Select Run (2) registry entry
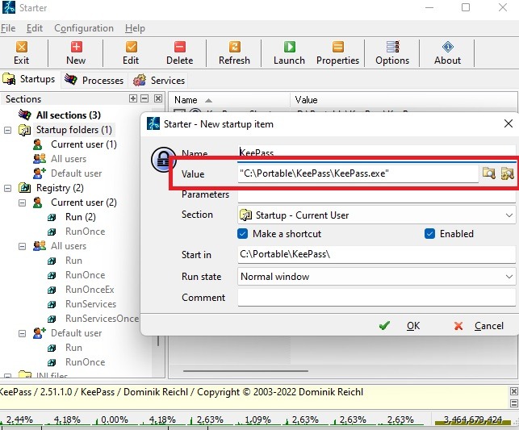The width and height of the screenshot is (519, 430). [x=81, y=217]
